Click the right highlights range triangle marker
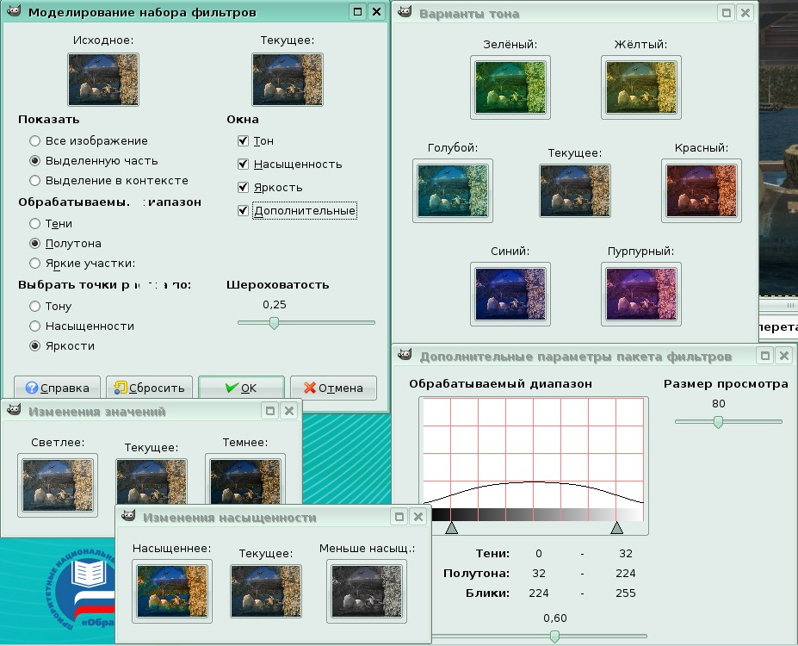The width and height of the screenshot is (798, 646). click(617, 528)
